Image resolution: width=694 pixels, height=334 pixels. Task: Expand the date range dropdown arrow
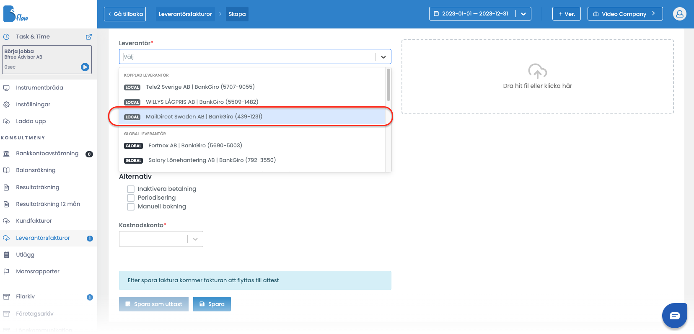point(523,14)
